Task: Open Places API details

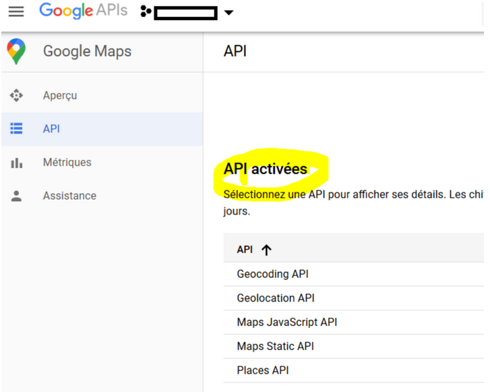Action: 263,370
